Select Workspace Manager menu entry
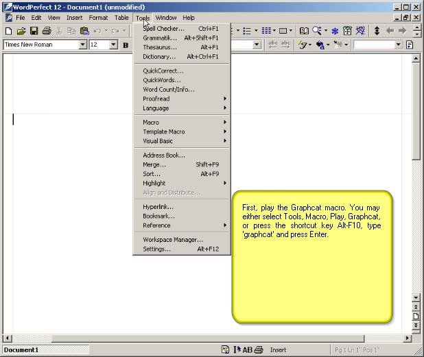 pyautogui.click(x=182, y=240)
